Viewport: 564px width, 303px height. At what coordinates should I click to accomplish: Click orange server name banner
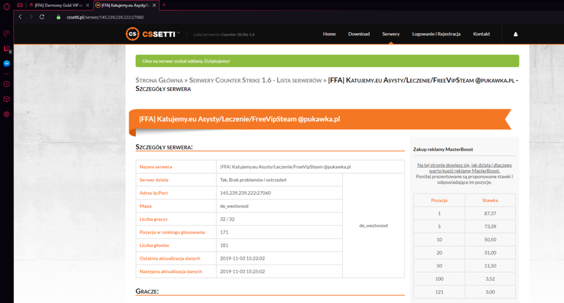click(x=320, y=119)
